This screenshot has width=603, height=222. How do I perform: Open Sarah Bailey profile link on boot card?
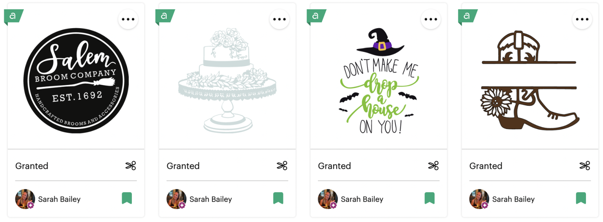click(x=513, y=199)
